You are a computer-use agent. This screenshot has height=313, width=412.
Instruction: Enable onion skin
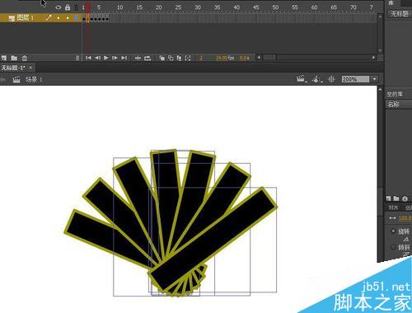(x=162, y=58)
